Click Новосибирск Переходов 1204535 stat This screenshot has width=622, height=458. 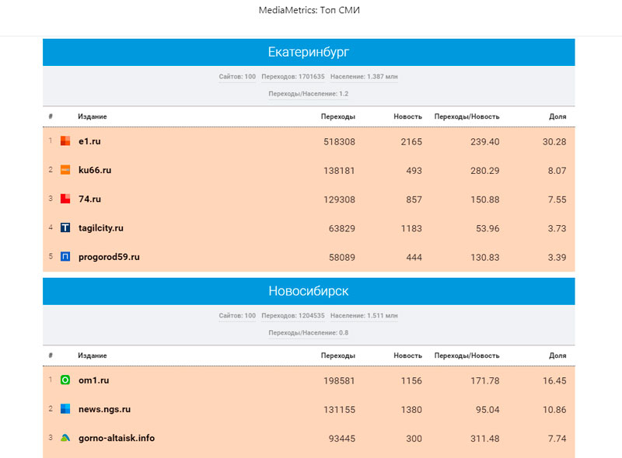[293, 316]
